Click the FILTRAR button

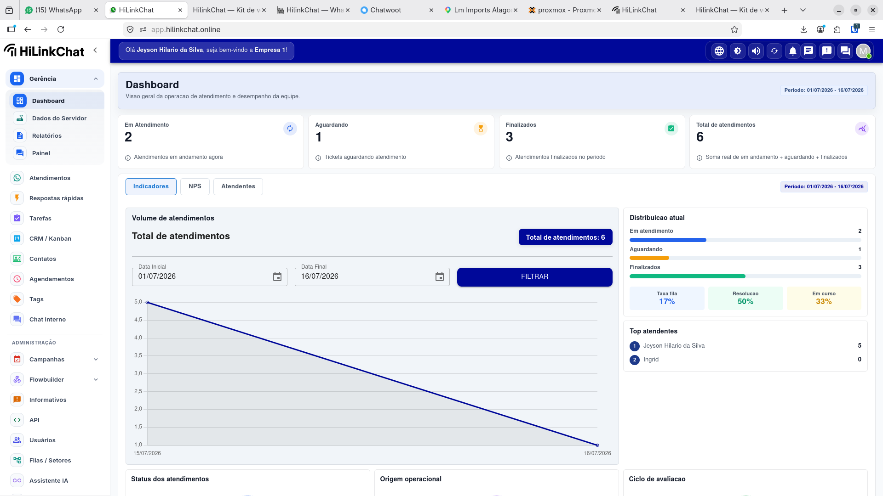(534, 277)
